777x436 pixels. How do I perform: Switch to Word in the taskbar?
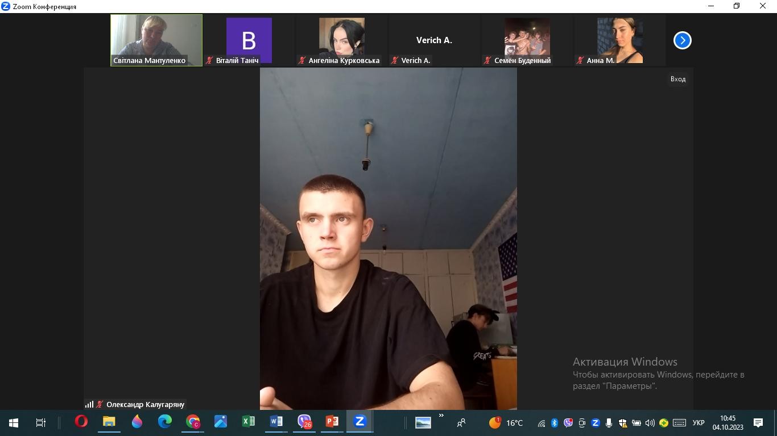(x=276, y=422)
